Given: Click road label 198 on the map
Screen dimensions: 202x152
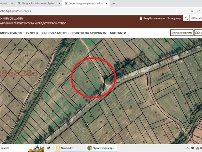Looking at the screenshot, I should pyautogui.click(x=118, y=82).
